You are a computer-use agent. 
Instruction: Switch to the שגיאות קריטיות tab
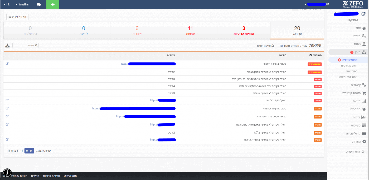pyautogui.click(x=244, y=31)
